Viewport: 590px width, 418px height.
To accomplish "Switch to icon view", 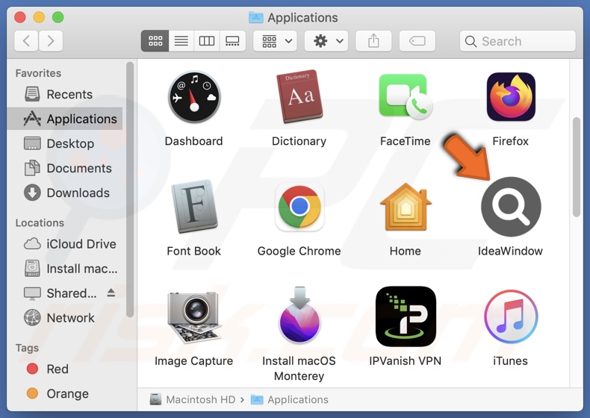I will 155,40.
